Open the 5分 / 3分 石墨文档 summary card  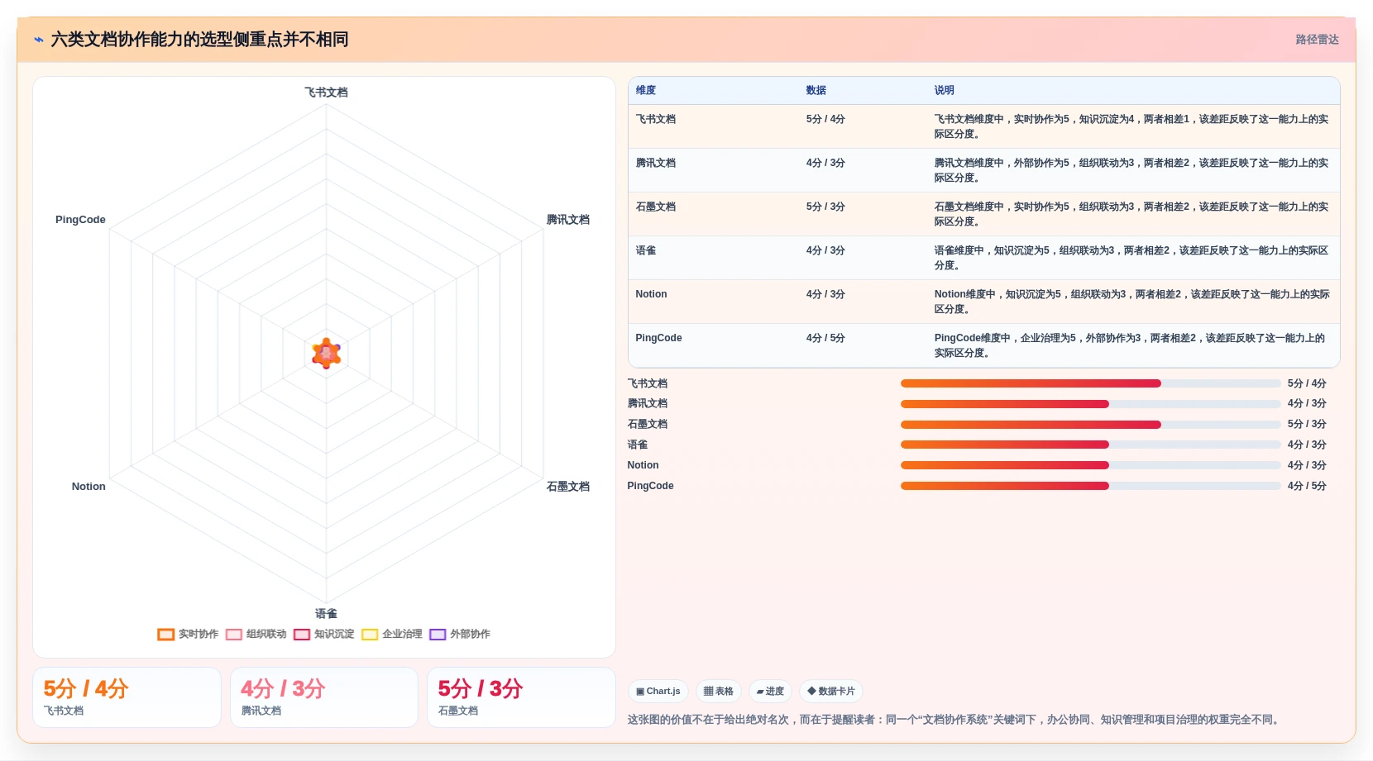521,697
